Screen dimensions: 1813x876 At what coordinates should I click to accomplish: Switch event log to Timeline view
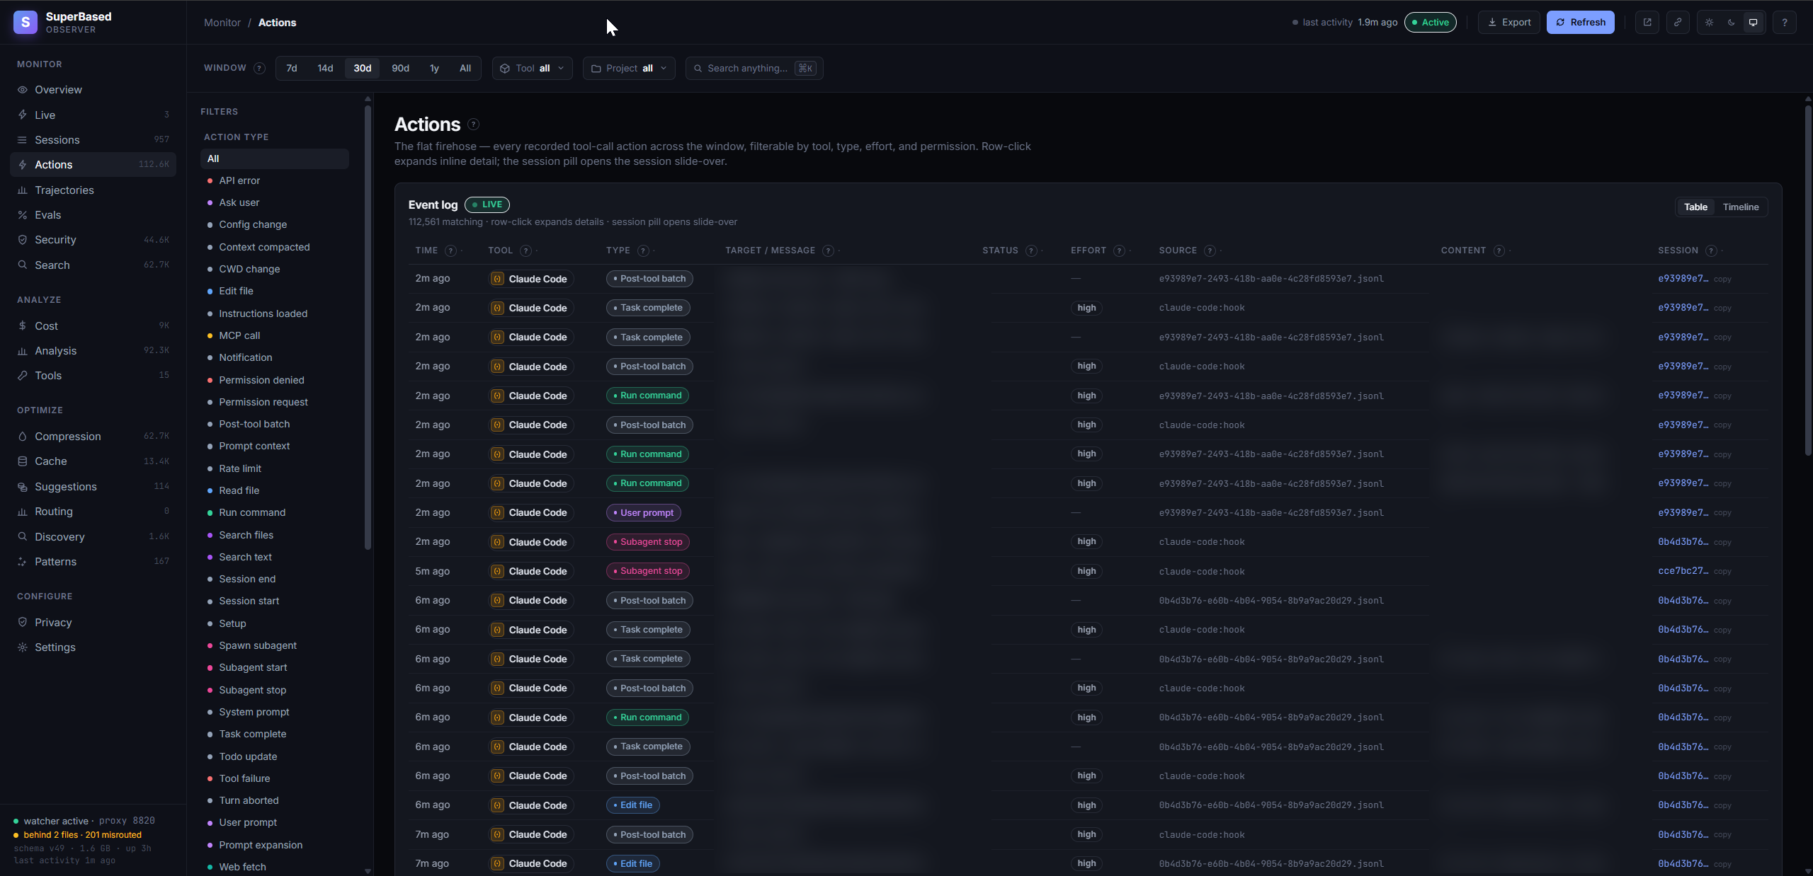tap(1741, 207)
